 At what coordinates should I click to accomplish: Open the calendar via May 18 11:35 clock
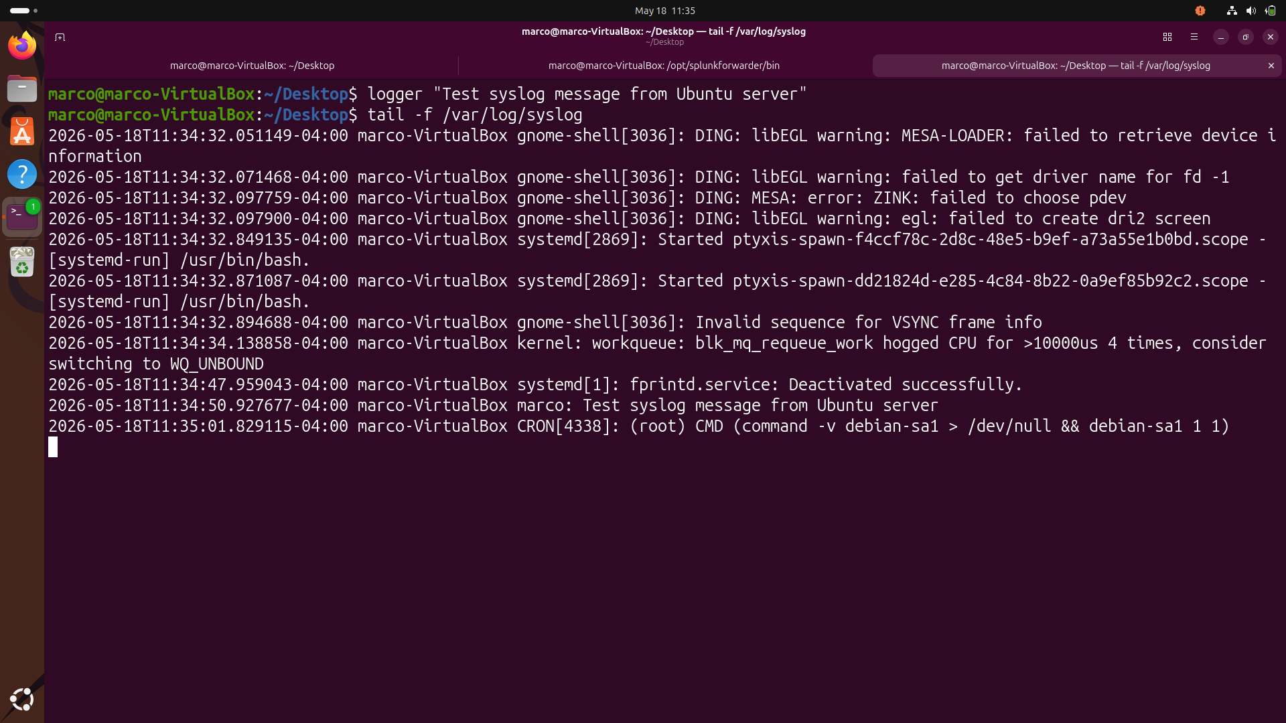click(664, 11)
